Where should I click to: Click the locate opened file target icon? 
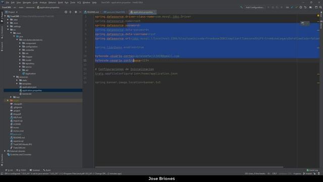[x=66, y=12]
